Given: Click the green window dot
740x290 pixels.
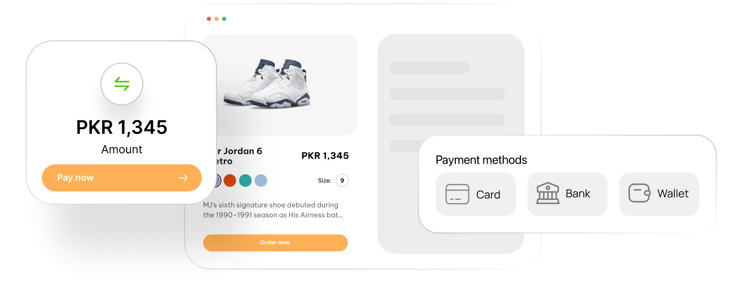Looking at the screenshot, I should (x=224, y=19).
